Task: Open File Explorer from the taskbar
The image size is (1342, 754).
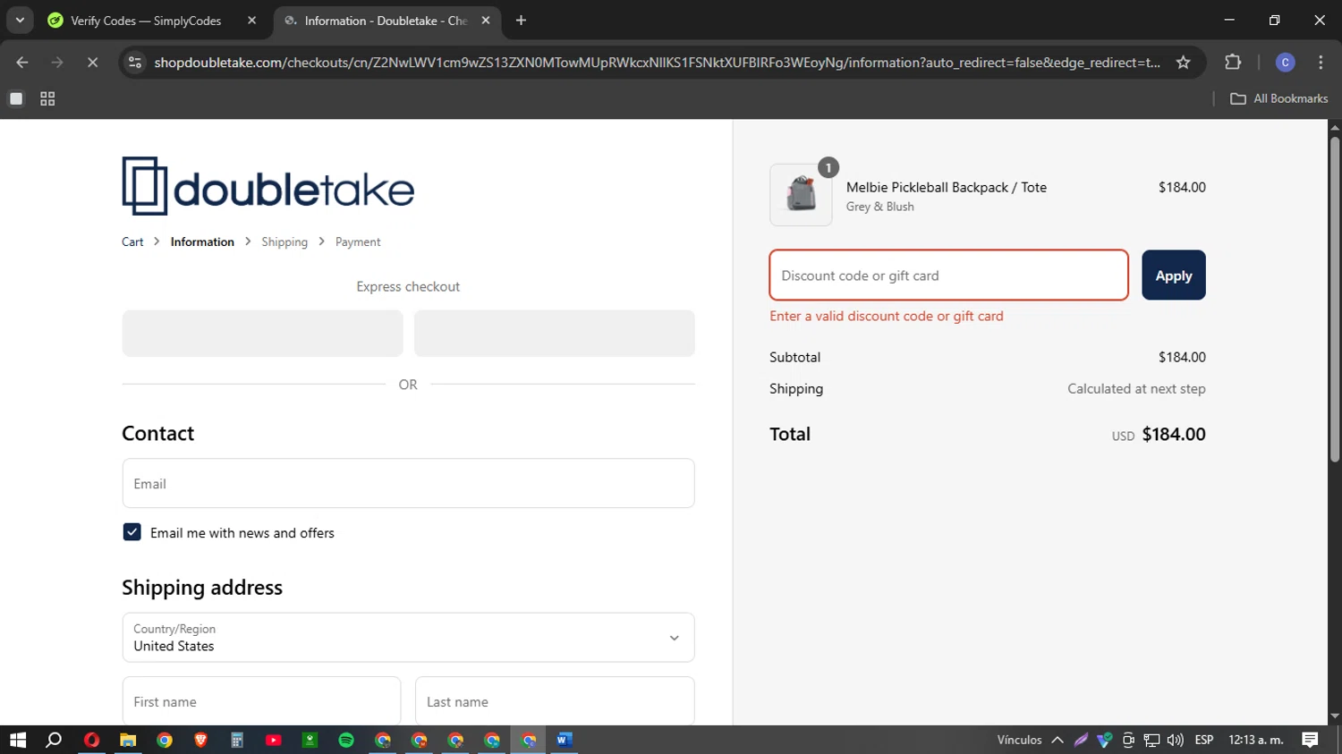Action: click(x=128, y=740)
